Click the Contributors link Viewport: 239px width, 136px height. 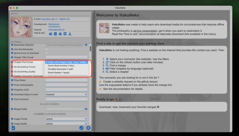click(55, 27)
